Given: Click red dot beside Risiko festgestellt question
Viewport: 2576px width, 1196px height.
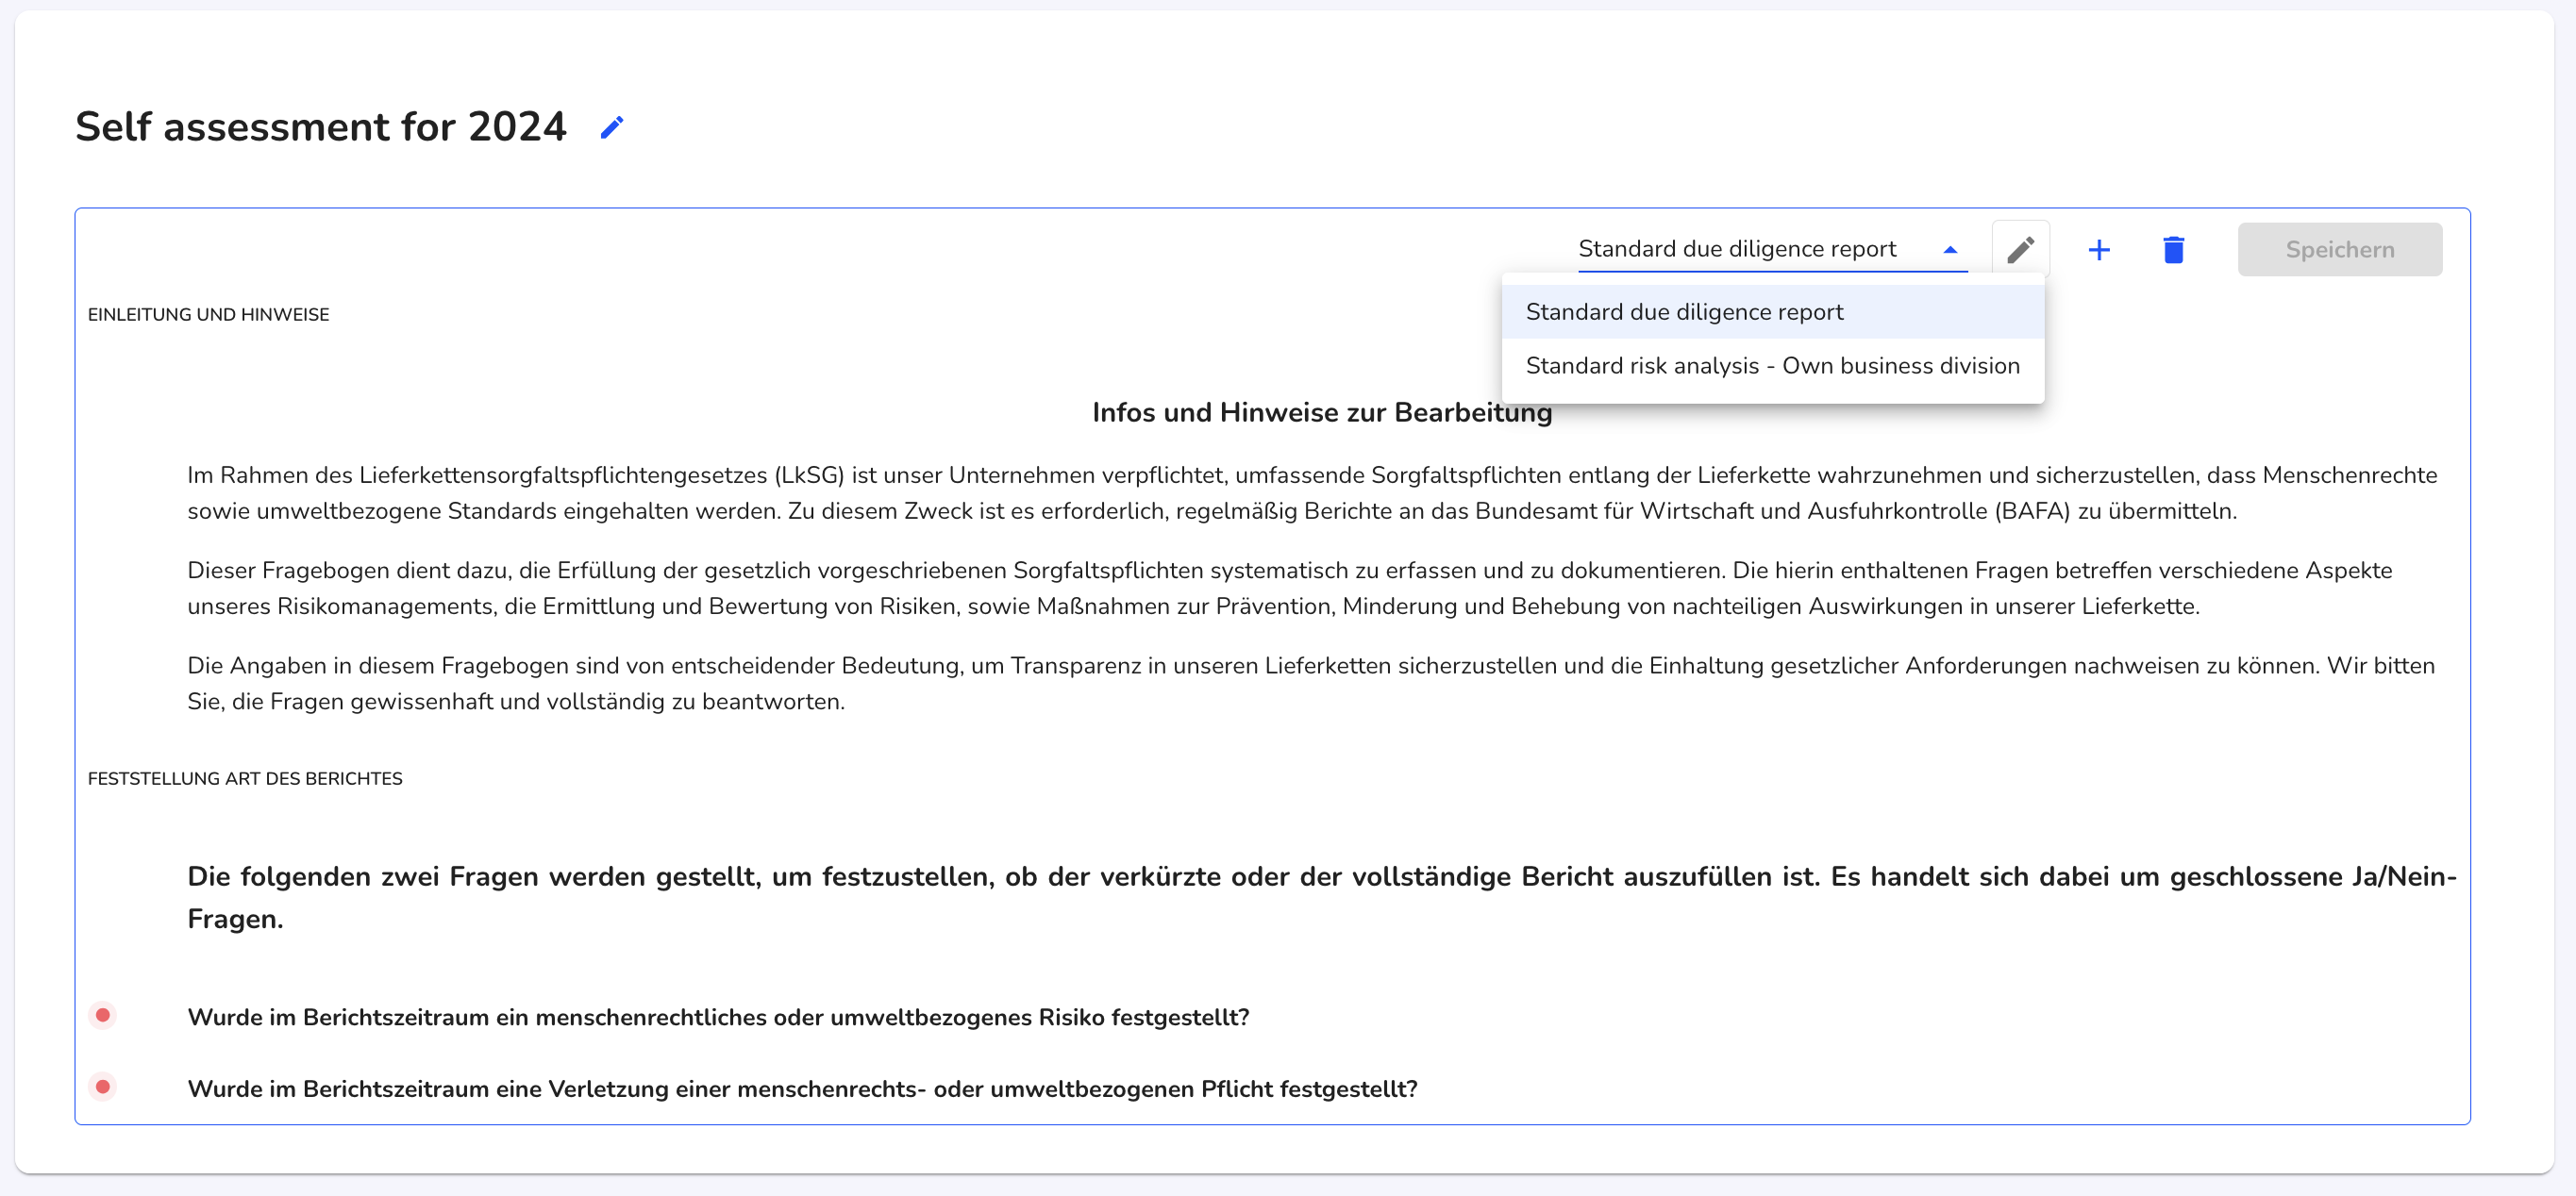Looking at the screenshot, I should pos(103,1015).
